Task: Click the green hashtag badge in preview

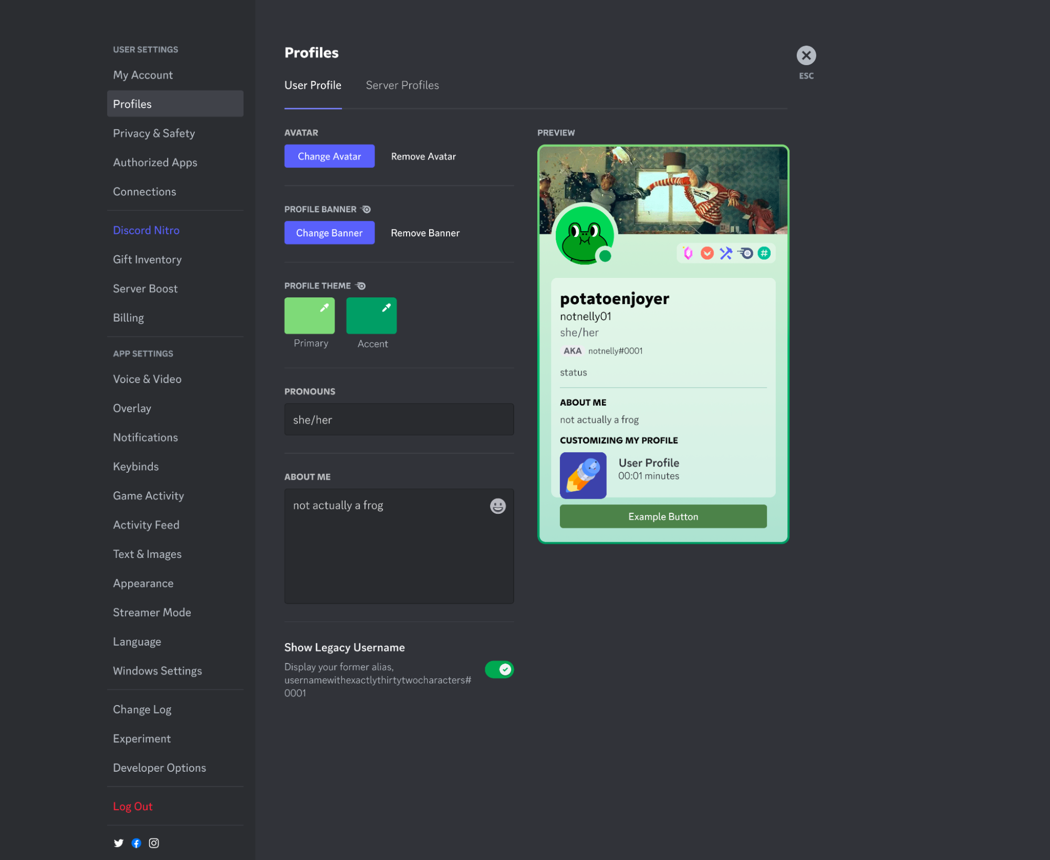Action: (x=764, y=253)
